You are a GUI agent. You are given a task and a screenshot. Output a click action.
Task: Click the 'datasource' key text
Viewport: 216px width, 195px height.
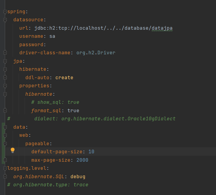(x=28, y=20)
